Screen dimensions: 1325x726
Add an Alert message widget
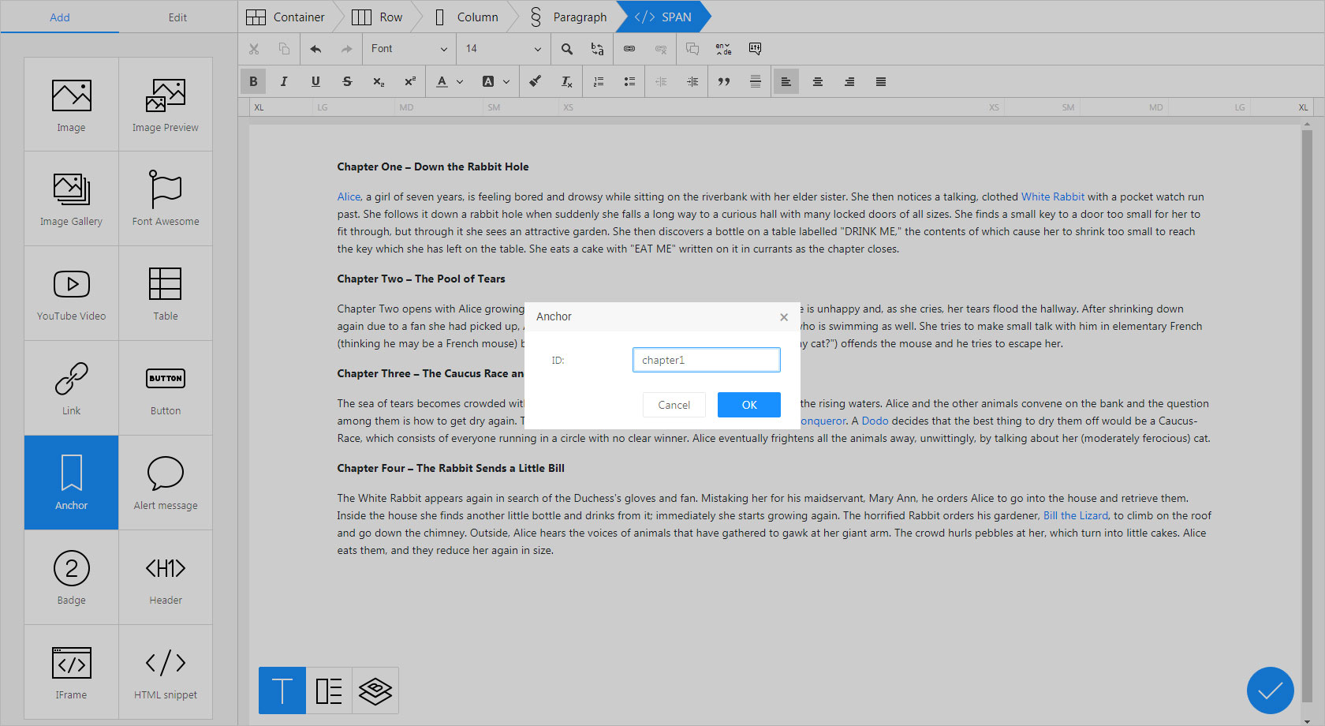pyautogui.click(x=166, y=482)
